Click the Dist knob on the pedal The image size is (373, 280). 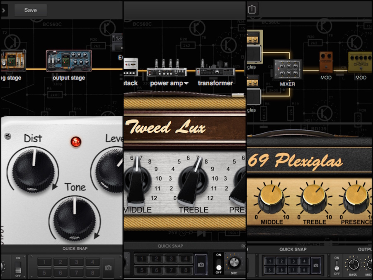tap(33, 170)
